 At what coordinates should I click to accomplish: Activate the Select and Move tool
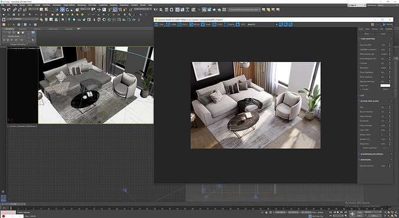[x=63, y=9]
